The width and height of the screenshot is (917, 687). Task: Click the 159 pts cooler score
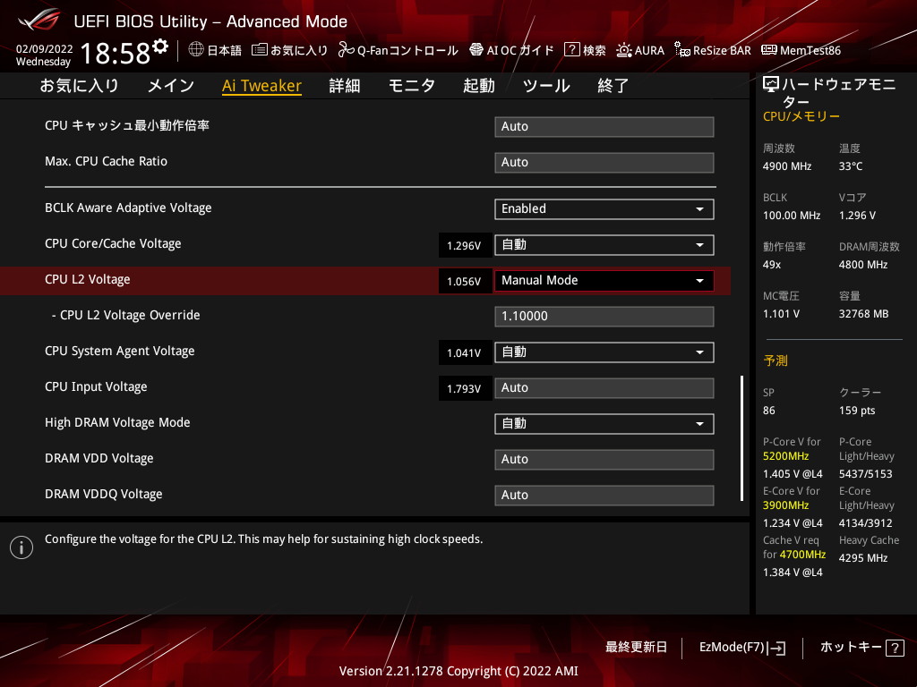[x=857, y=411]
